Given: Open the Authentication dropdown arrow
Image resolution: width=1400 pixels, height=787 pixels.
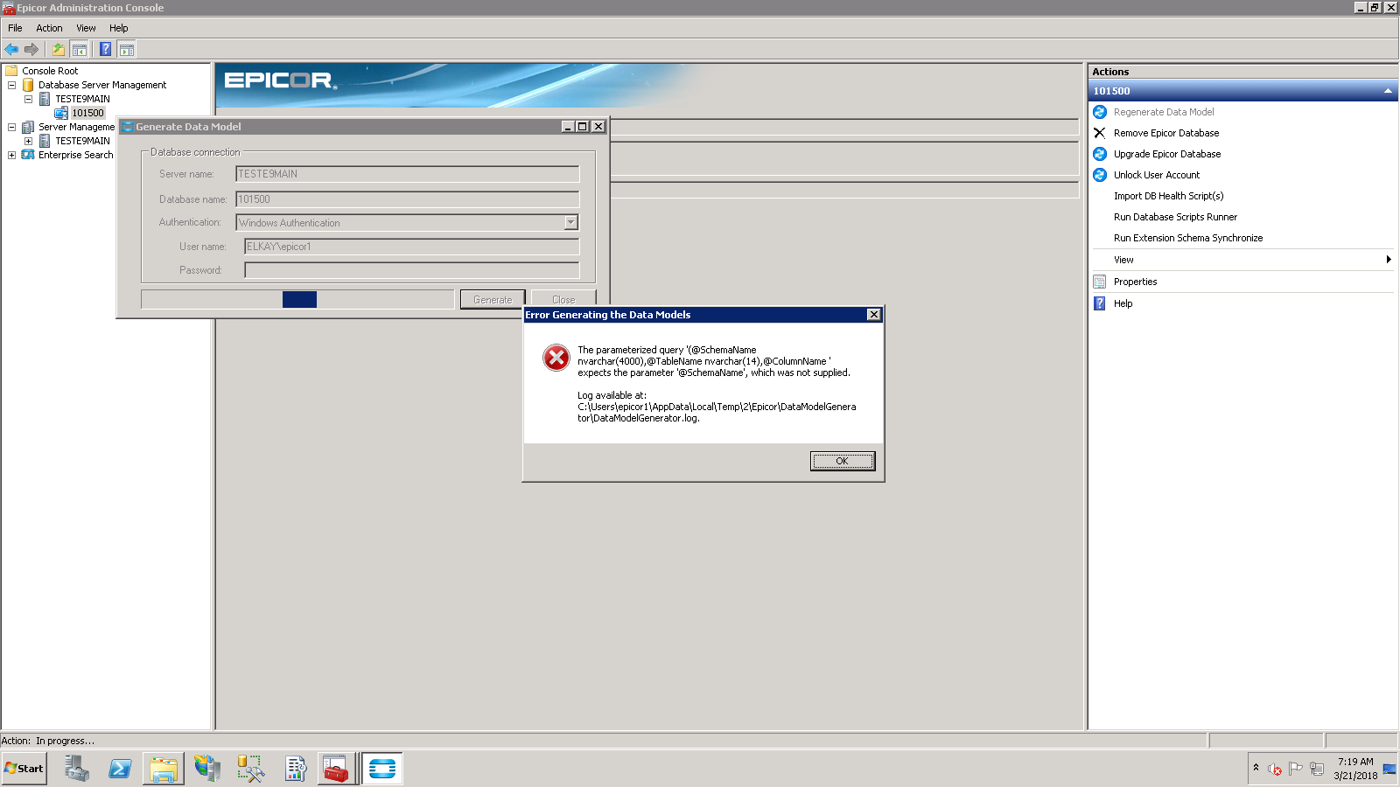Looking at the screenshot, I should (570, 222).
